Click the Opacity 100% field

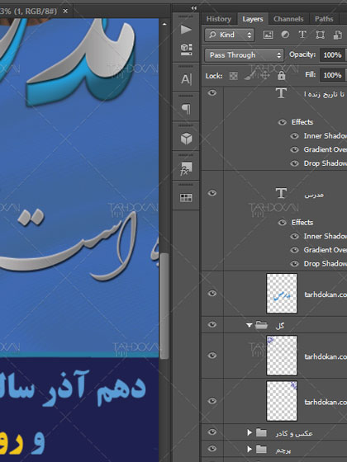pos(332,55)
